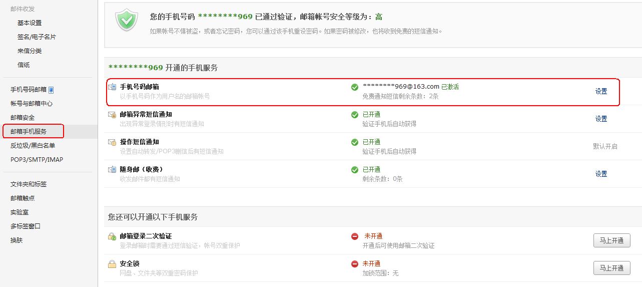The image size is (642, 287).
Task: Click the 邮箱异常短信通知 envelope icon
Action: 112,115
